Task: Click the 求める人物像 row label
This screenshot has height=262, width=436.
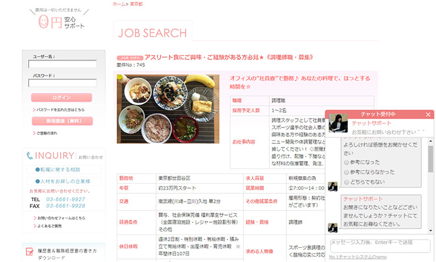Action: (259, 251)
